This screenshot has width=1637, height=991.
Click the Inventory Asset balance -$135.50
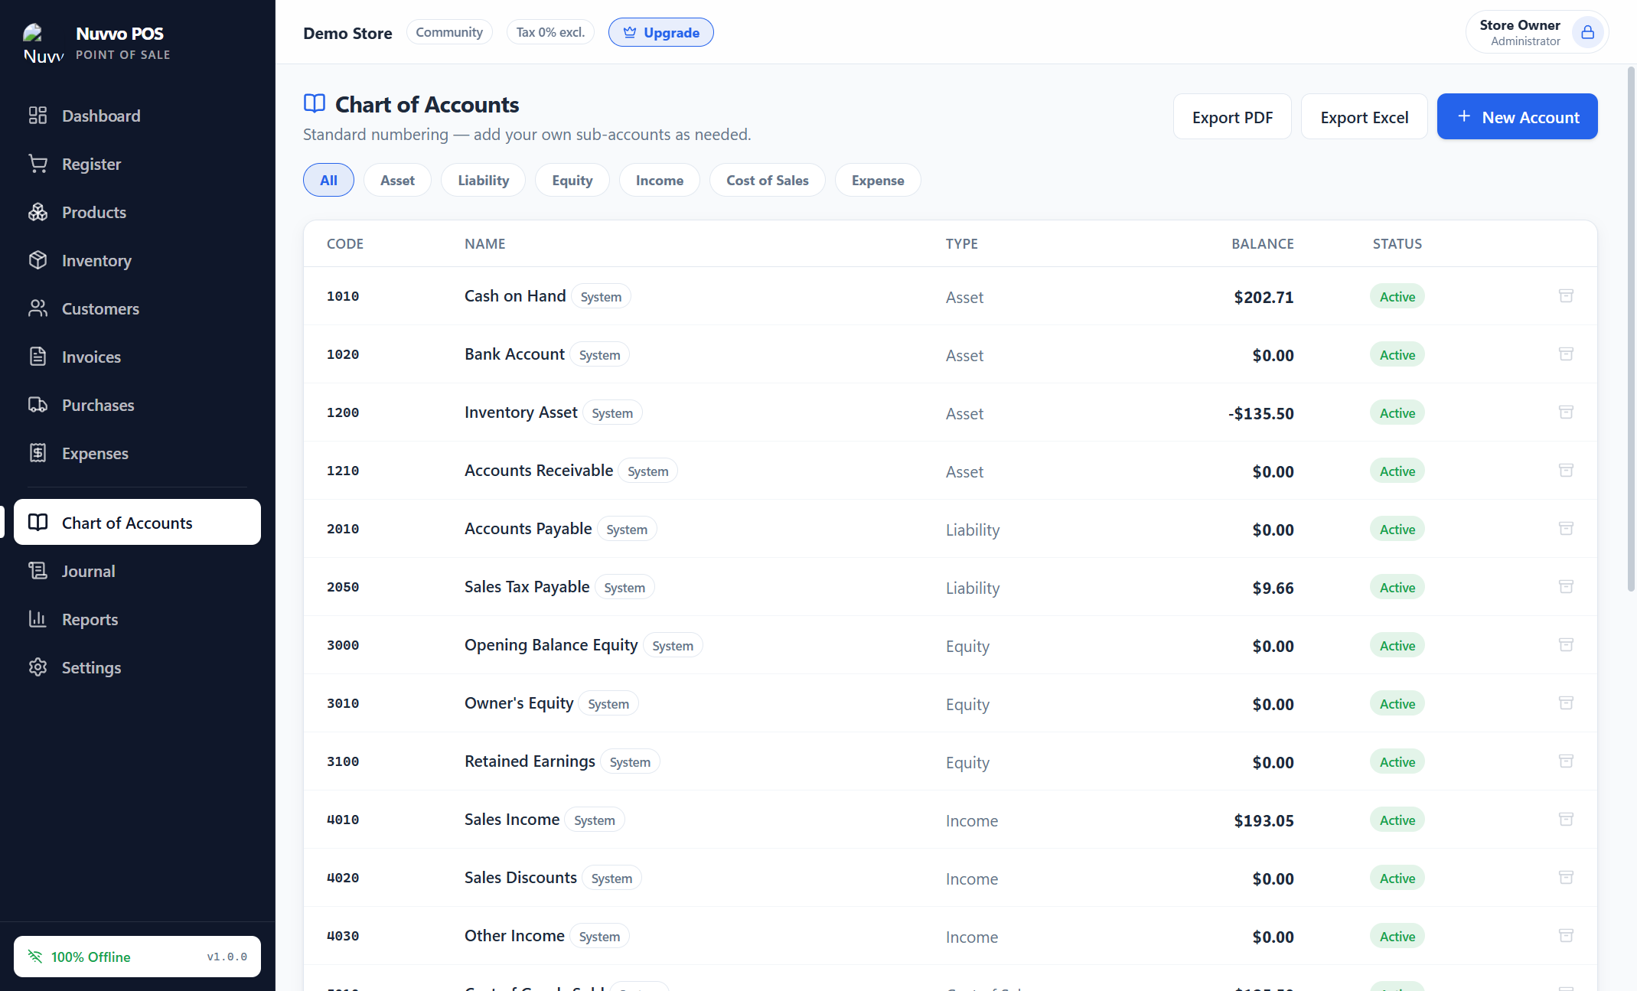point(1260,413)
